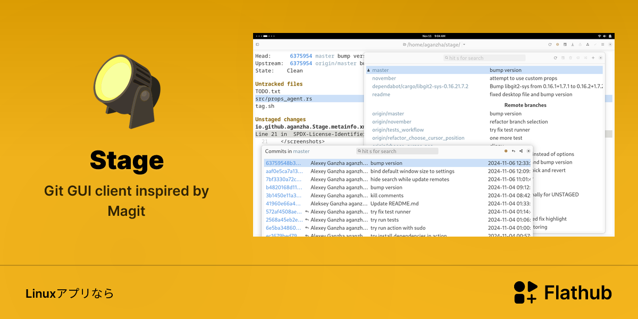This screenshot has height=319, width=638.
Task: Click the orange circle icon in the Commits panel
Action: (506, 151)
